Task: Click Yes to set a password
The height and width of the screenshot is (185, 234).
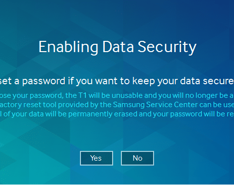Action: [x=97, y=158]
